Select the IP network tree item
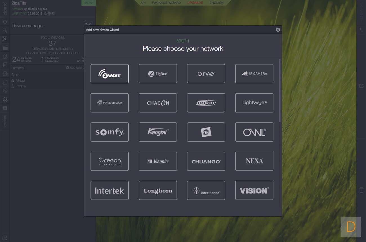Image resolution: width=366 pixels, height=242 pixels. coord(16,75)
